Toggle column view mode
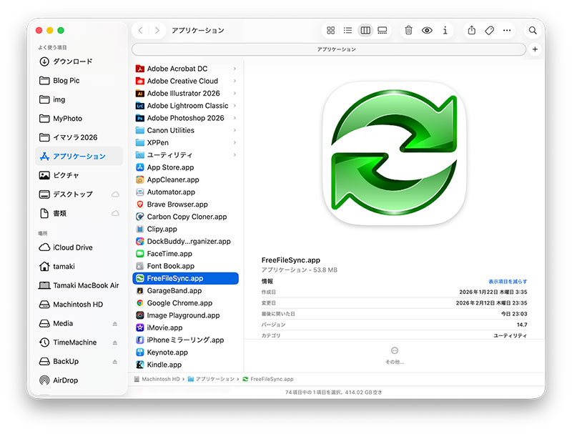This screenshot has height=434, width=572. click(x=365, y=31)
